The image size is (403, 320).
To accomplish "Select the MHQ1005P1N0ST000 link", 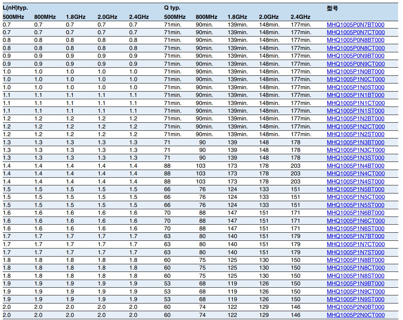I will point(355,87).
